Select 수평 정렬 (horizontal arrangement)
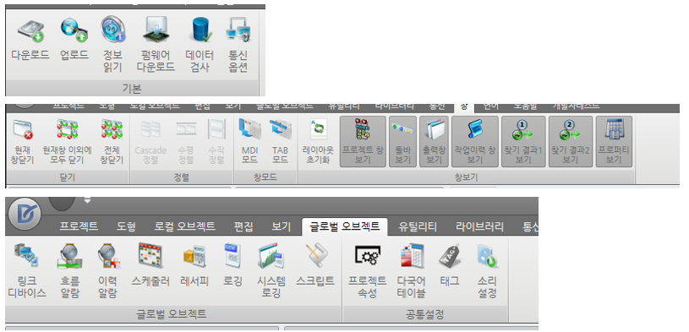689x332 pixels. (x=186, y=142)
